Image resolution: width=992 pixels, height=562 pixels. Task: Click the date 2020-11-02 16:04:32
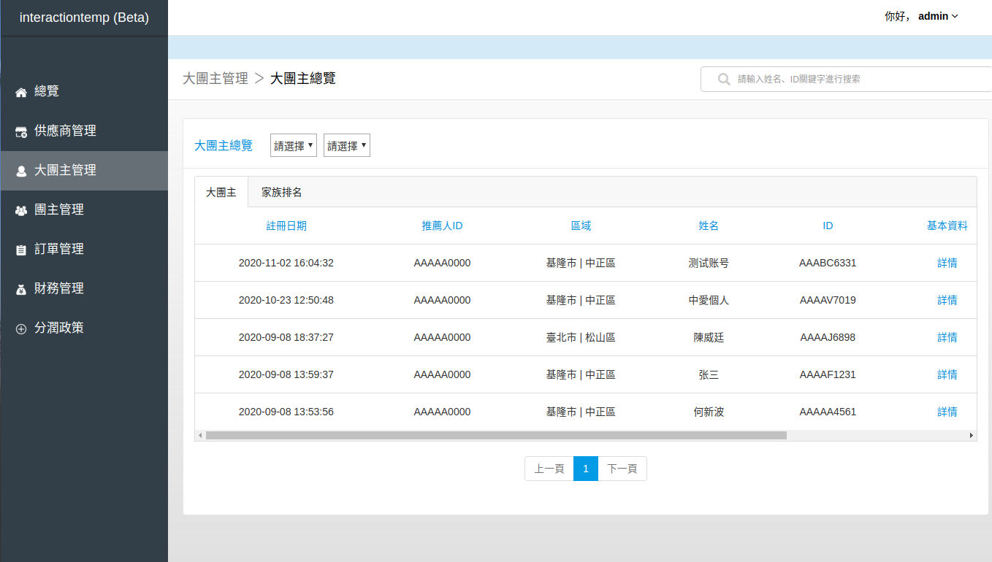click(x=286, y=263)
